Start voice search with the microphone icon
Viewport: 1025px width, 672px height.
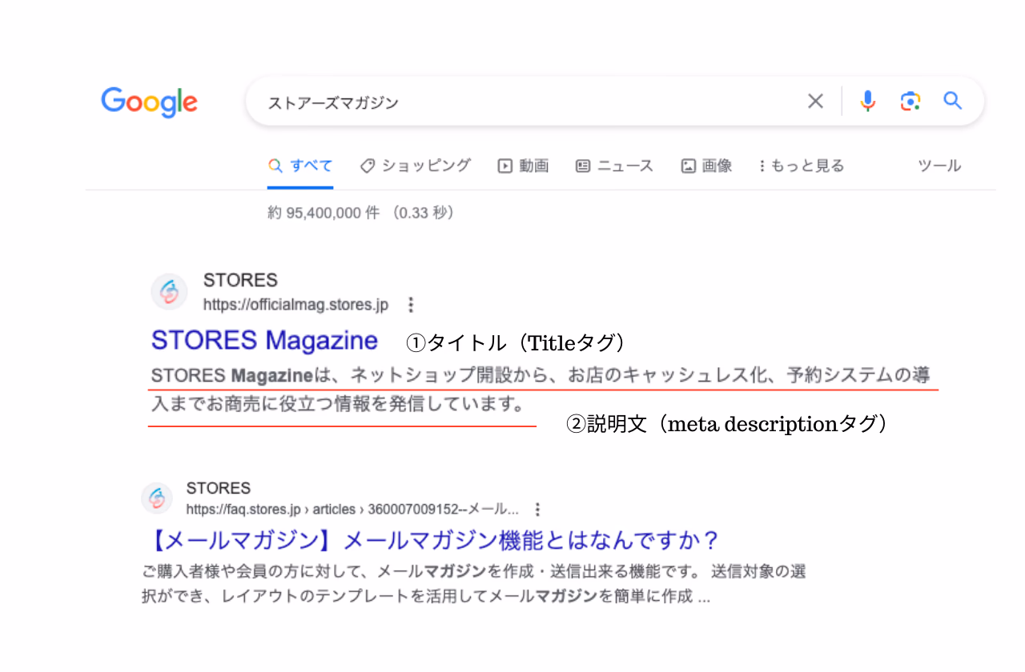868,101
